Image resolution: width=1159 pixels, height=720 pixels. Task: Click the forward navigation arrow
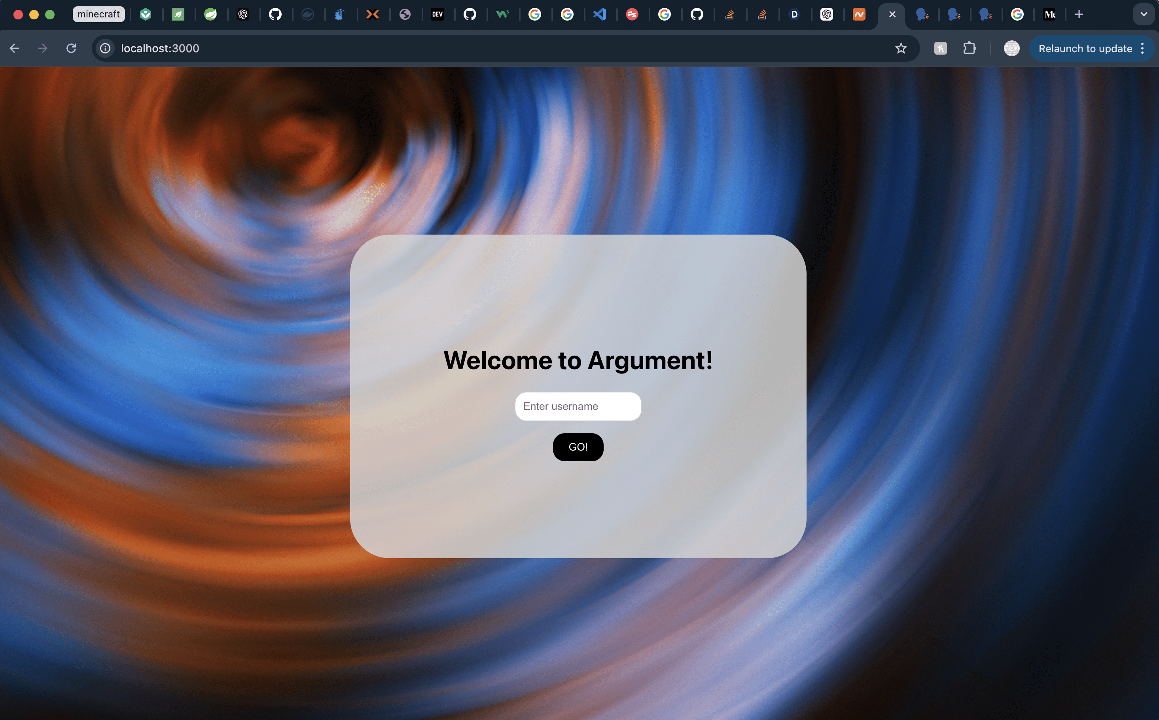pos(42,48)
